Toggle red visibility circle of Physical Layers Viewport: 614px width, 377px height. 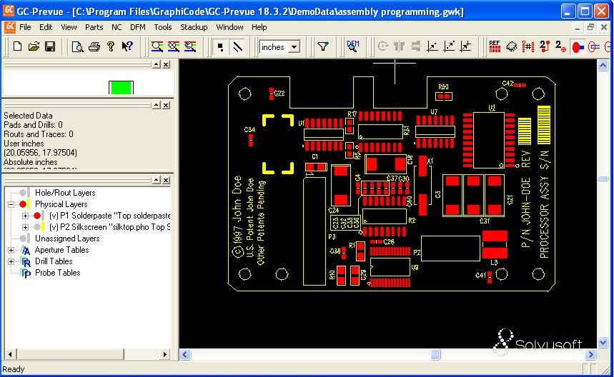click(23, 204)
